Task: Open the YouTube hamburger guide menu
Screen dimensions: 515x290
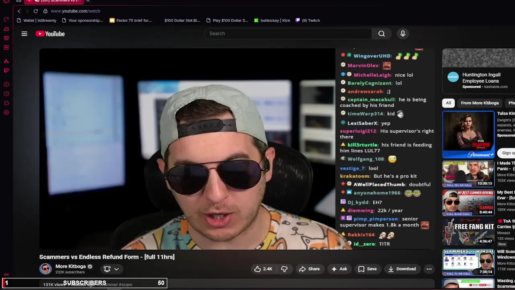Action: 24,34
